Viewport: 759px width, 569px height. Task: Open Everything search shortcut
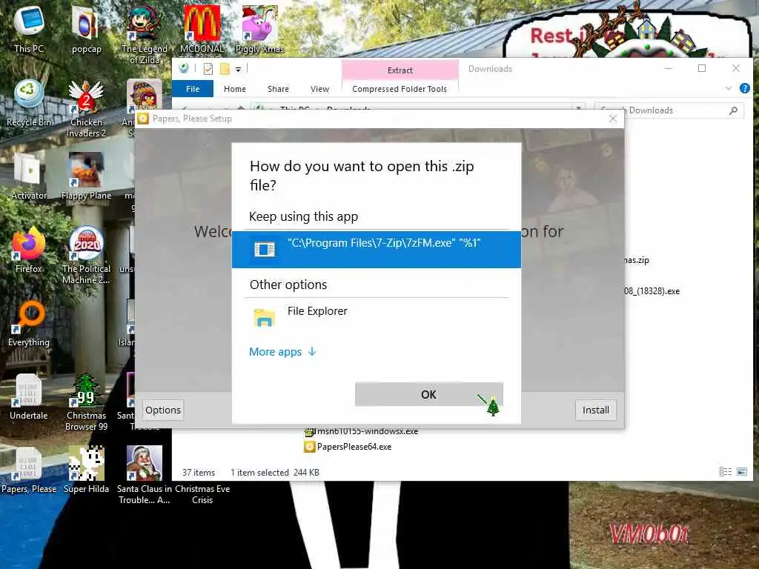[29, 323]
